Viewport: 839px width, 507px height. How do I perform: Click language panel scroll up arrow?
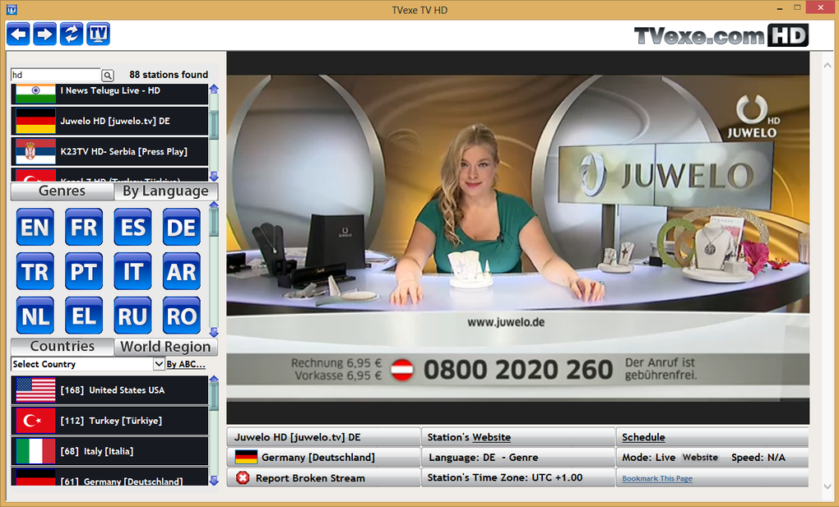click(214, 205)
